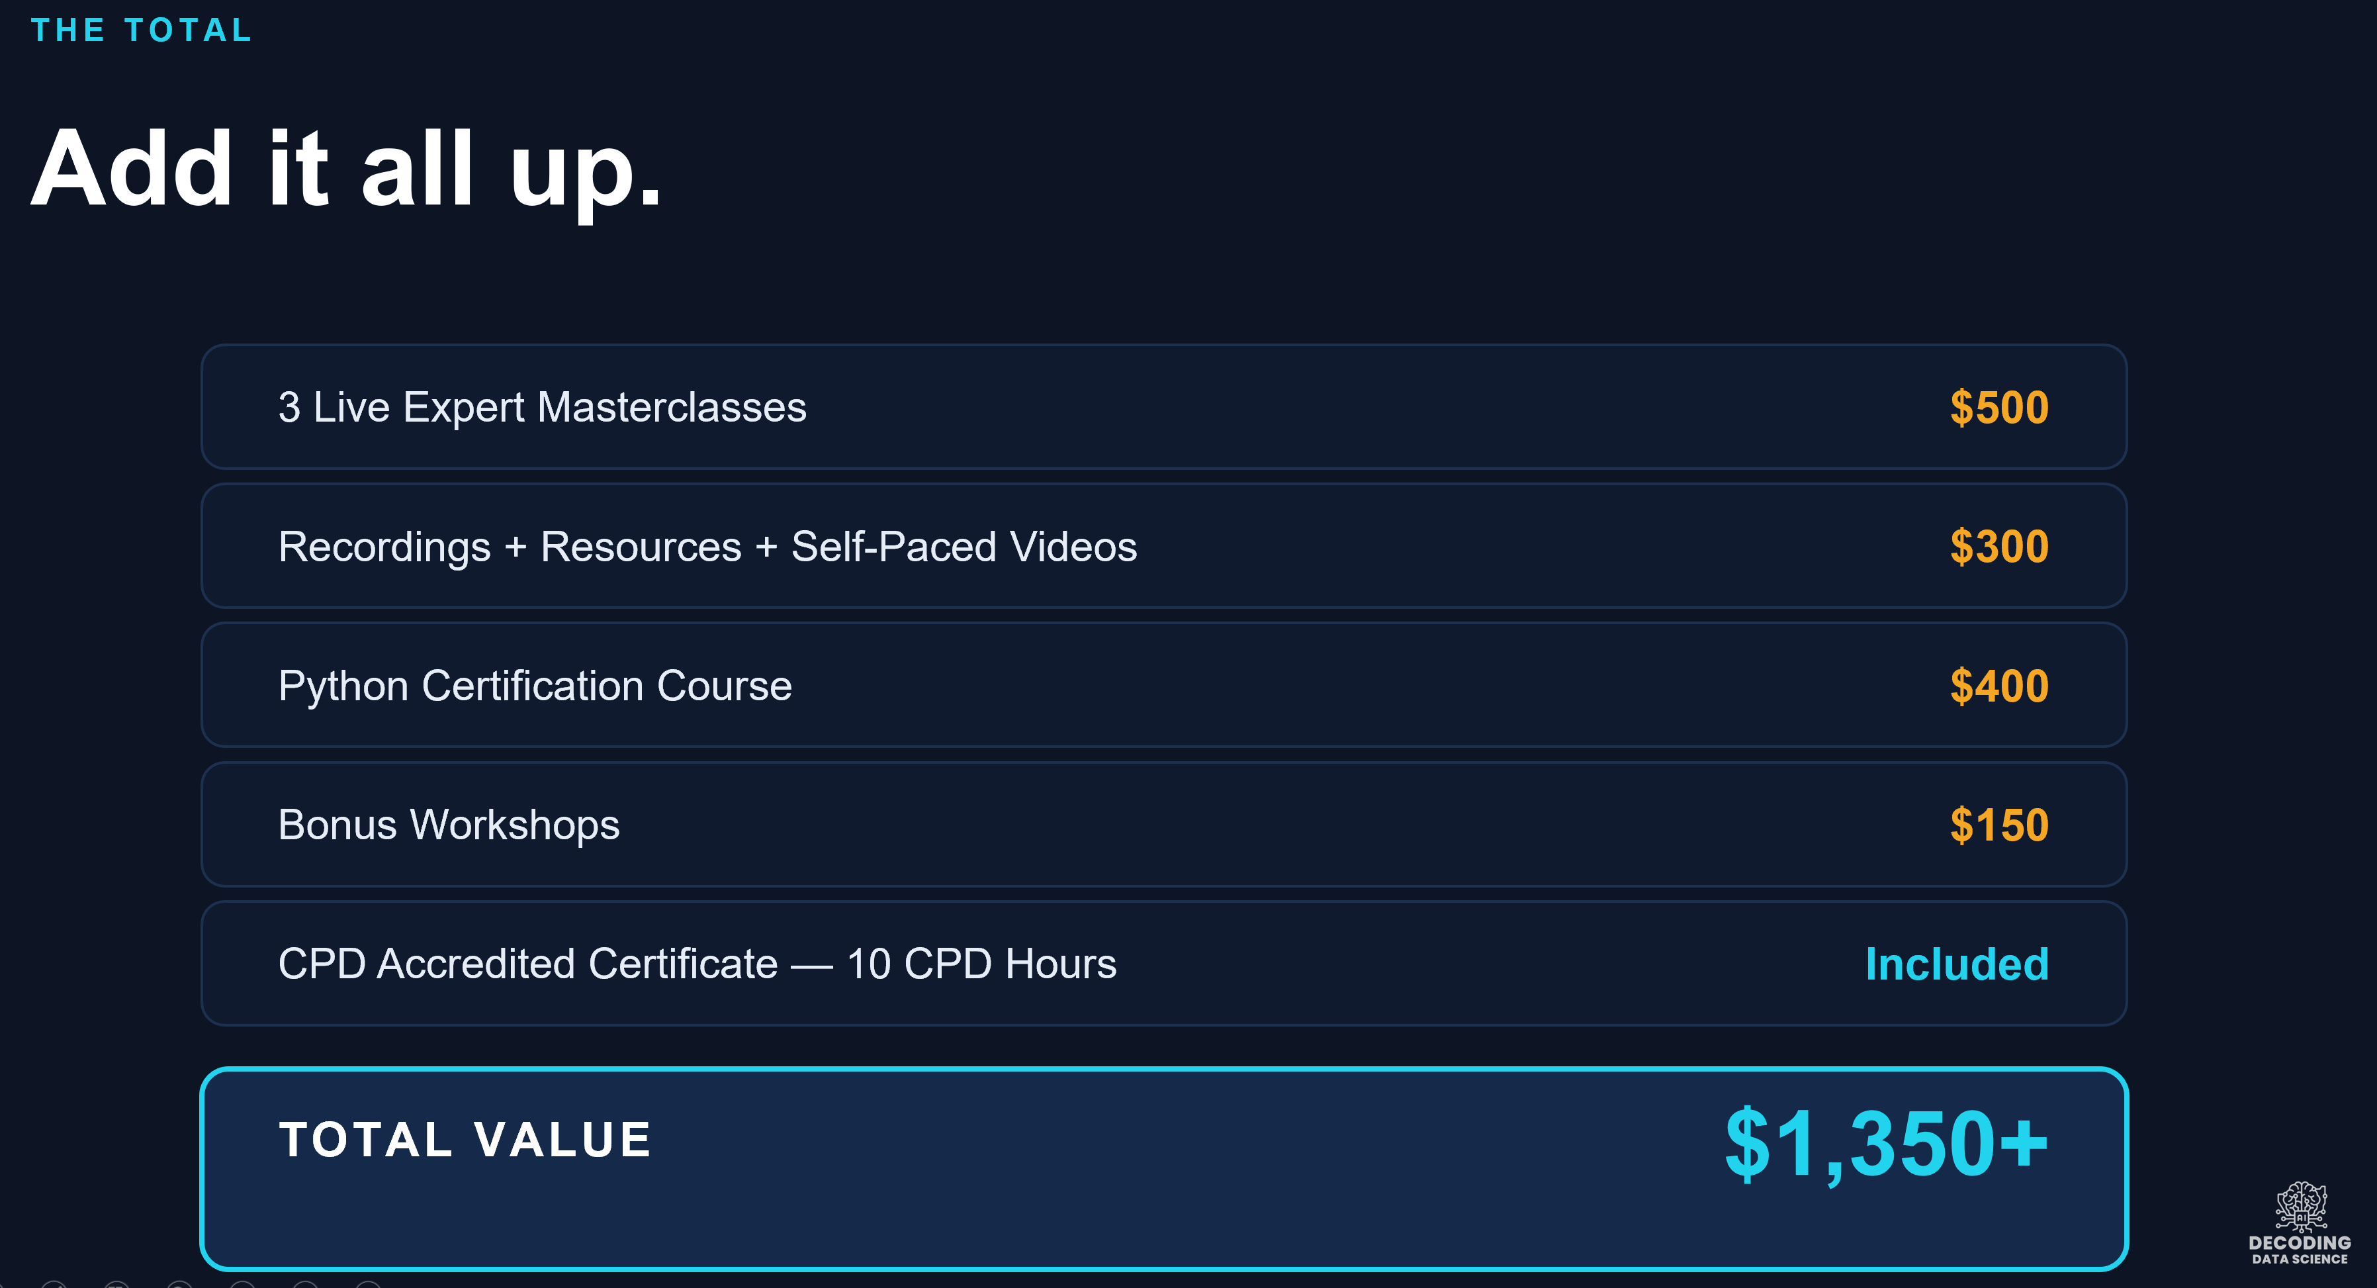
Task: Click the $400 price value
Action: 1998,686
